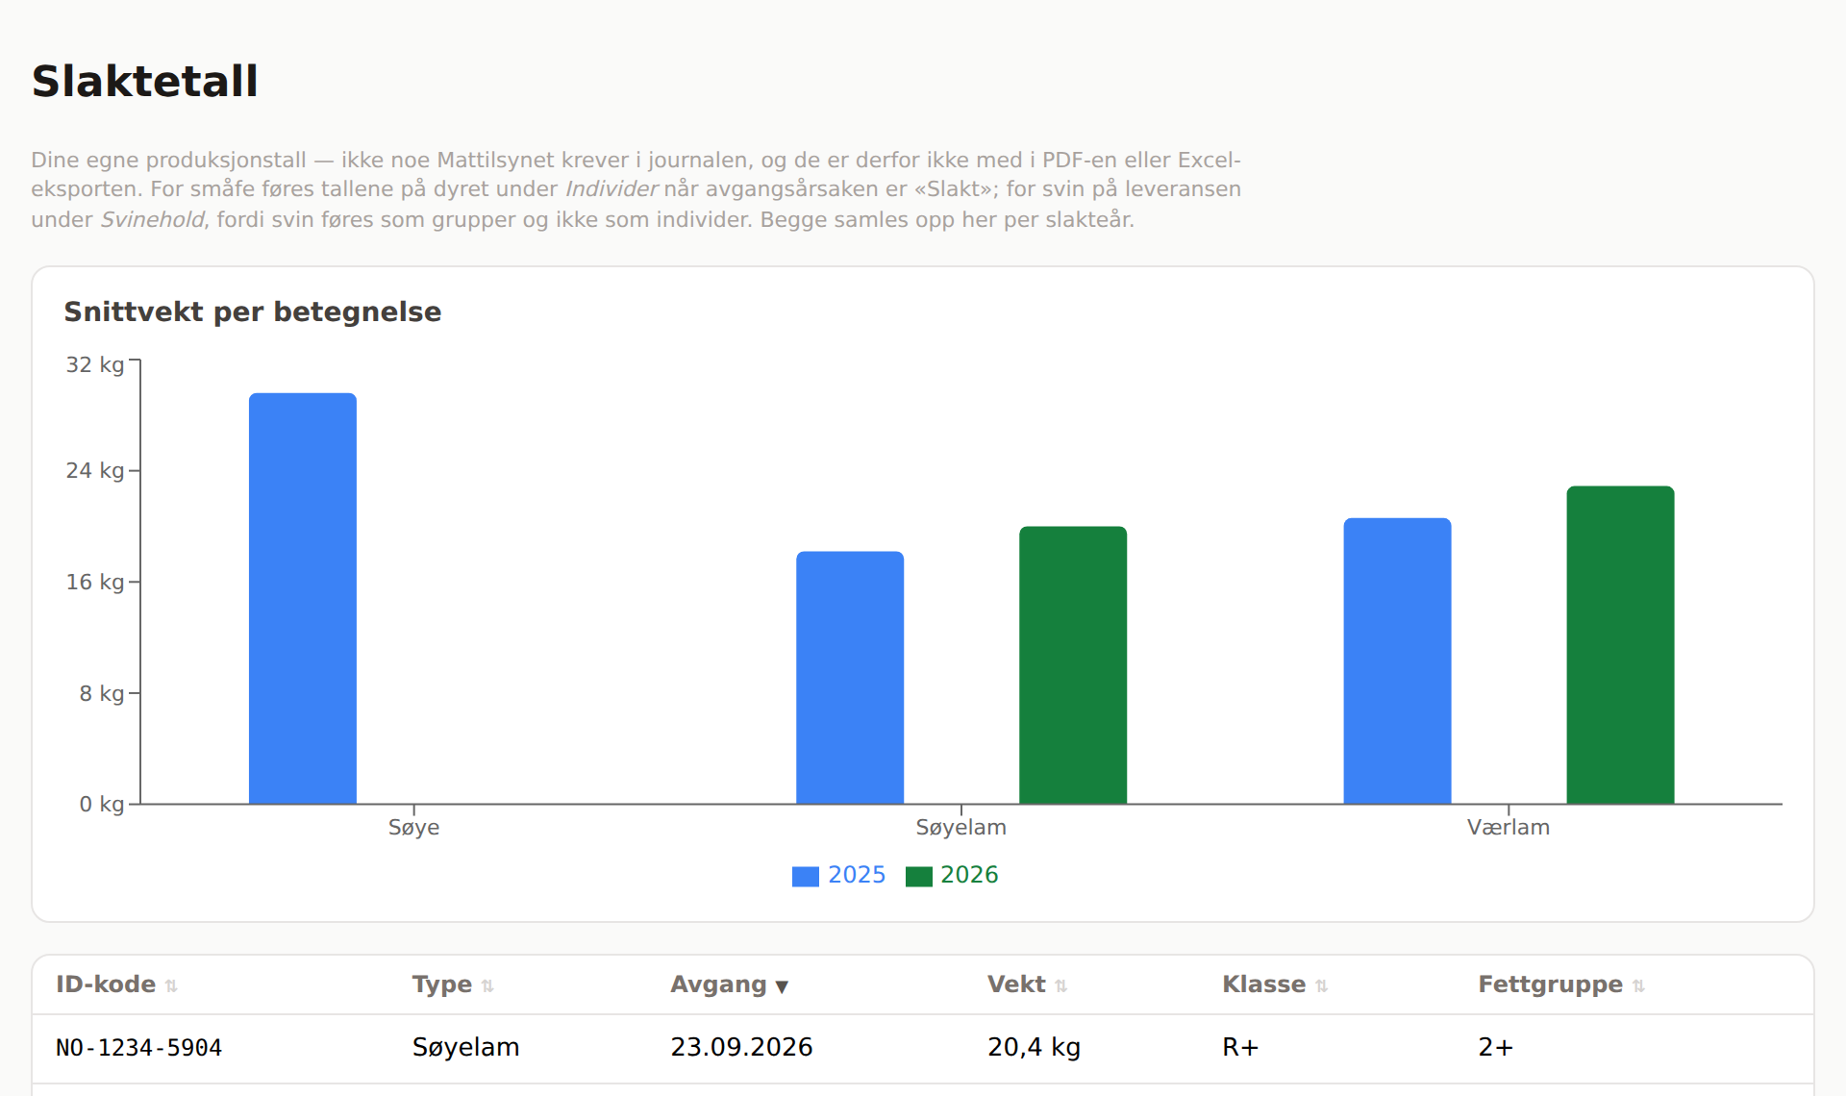Click the class value R+
This screenshot has height=1096, width=1846.
tap(1240, 1047)
